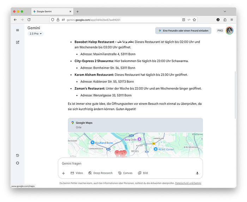The height and width of the screenshot is (202, 247).
Task: Start a new chat with the pencil icon
Action: (18, 42)
